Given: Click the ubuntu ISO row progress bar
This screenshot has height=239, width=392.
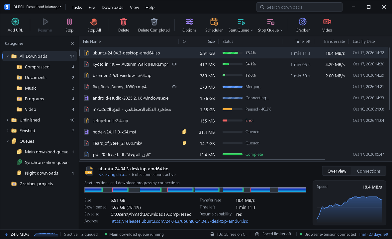Looking at the screenshot, I should [x=232, y=53].
